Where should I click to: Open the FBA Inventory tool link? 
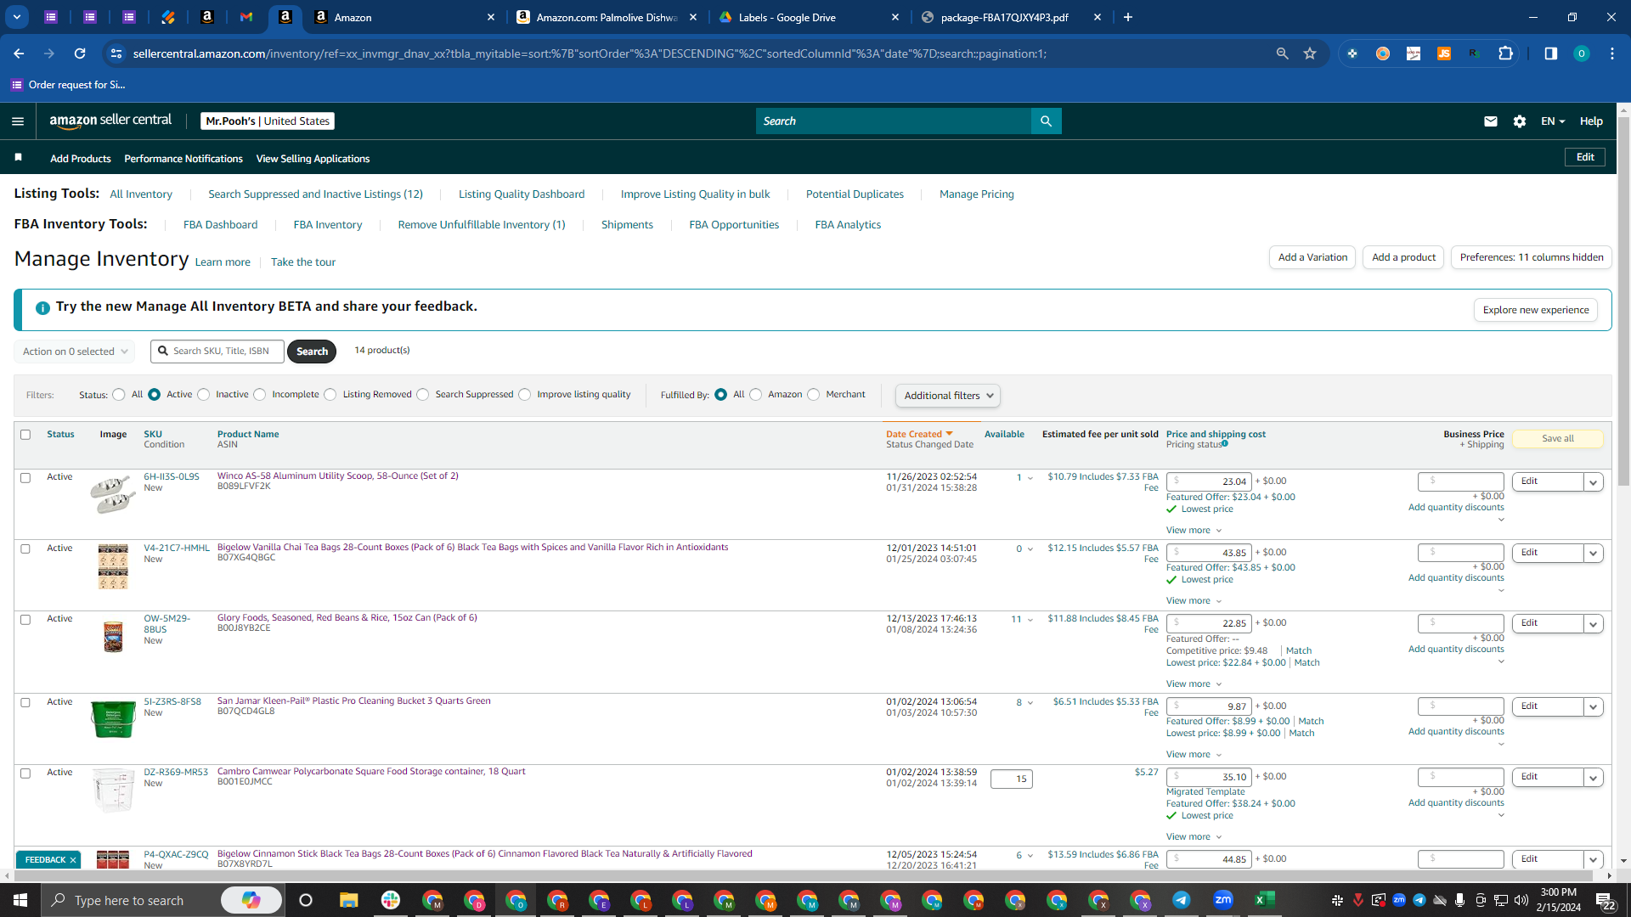[x=328, y=225]
